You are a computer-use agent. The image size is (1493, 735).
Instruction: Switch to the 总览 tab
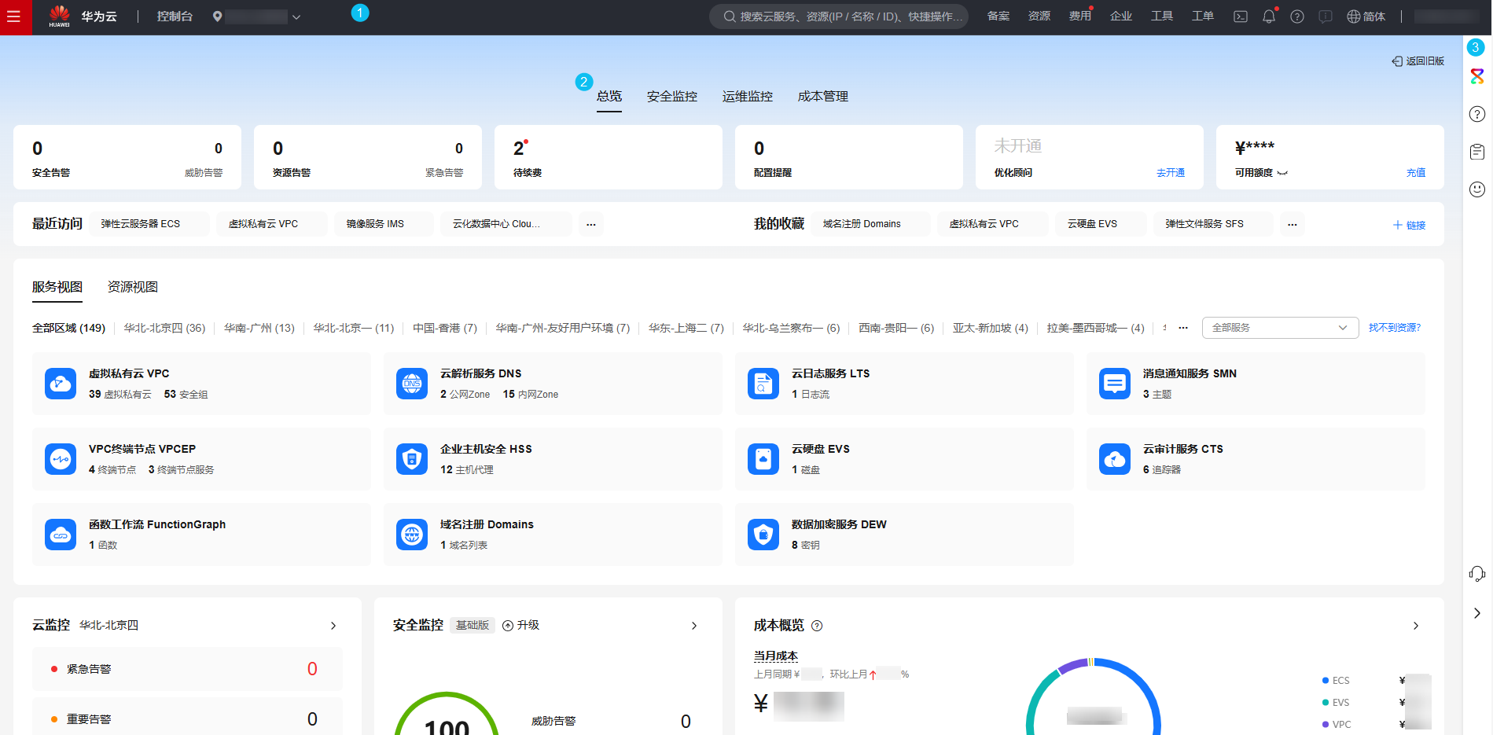(x=609, y=96)
